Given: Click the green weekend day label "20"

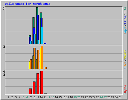Looking at the screenshot, I should [x=79, y=97].
